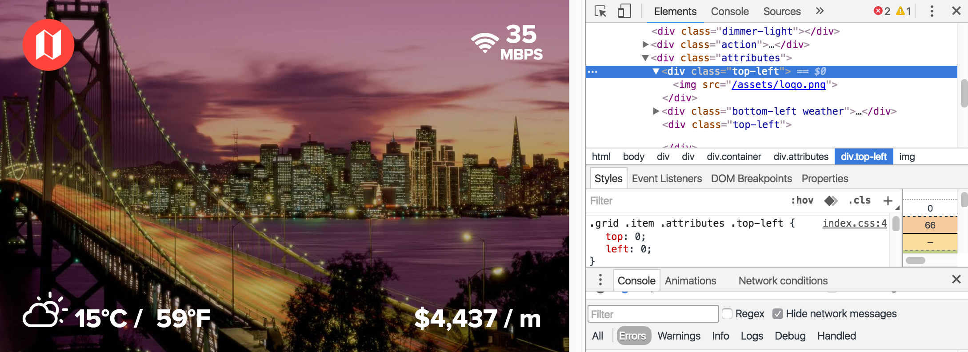968x352 pixels.
Task: Select the Console drawer tab
Action: click(636, 281)
